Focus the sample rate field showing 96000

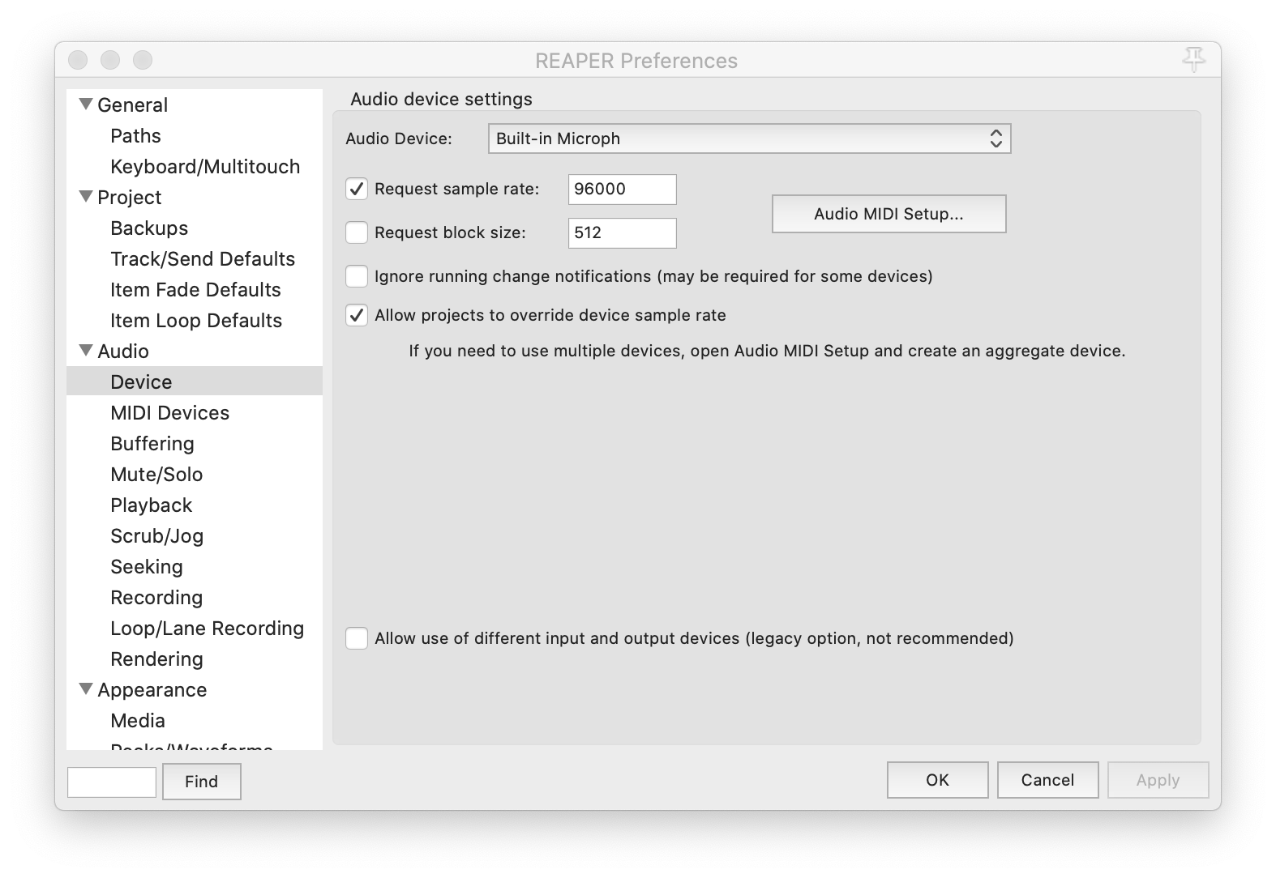(x=623, y=190)
